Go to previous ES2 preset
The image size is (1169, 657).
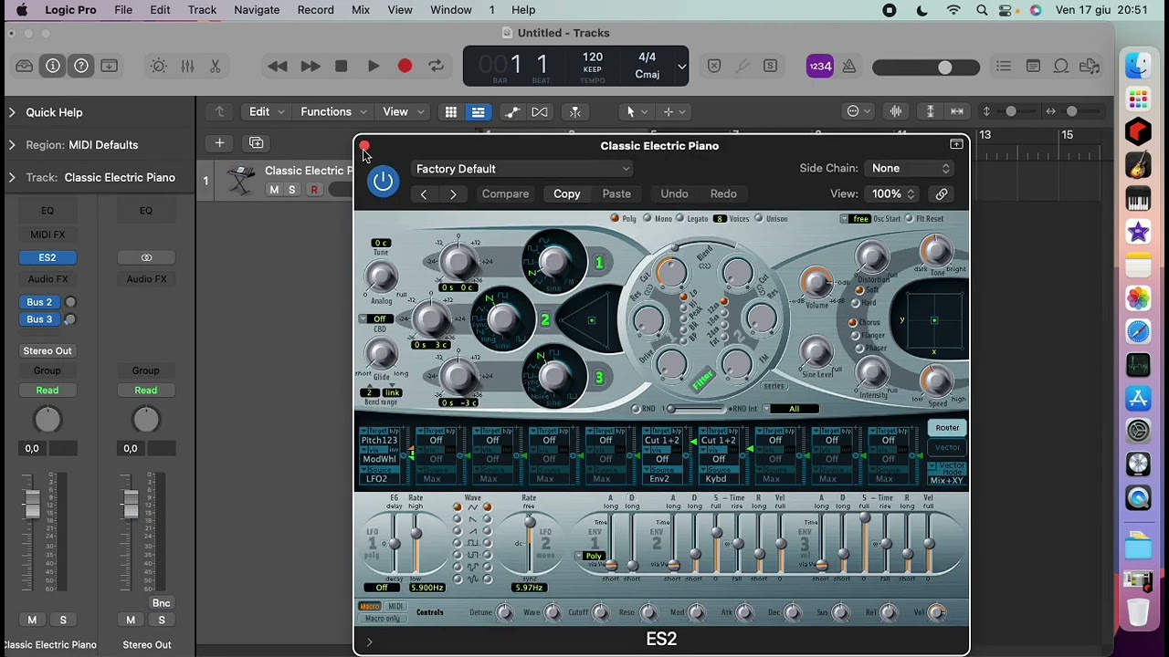(x=424, y=193)
